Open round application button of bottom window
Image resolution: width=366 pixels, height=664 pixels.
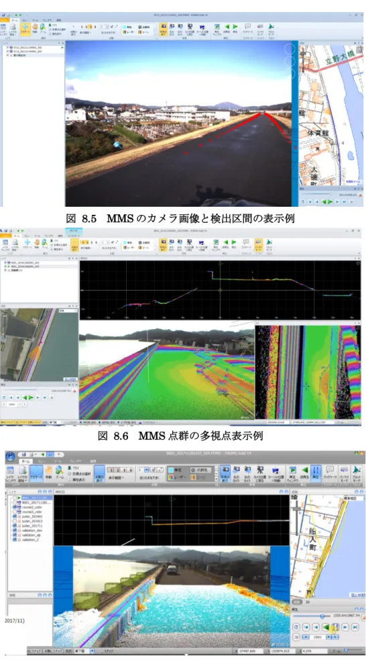(x=10, y=457)
